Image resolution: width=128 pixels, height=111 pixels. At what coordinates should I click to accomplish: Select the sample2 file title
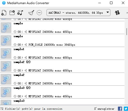[19, 75]
